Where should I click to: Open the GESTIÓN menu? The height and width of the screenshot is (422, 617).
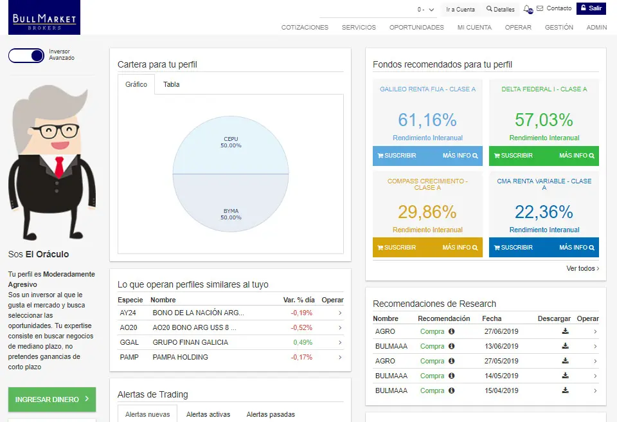pyautogui.click(x=559, y=27)
